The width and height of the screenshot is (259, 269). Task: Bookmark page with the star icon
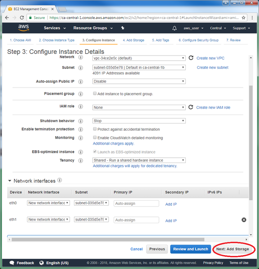[243, 18]
